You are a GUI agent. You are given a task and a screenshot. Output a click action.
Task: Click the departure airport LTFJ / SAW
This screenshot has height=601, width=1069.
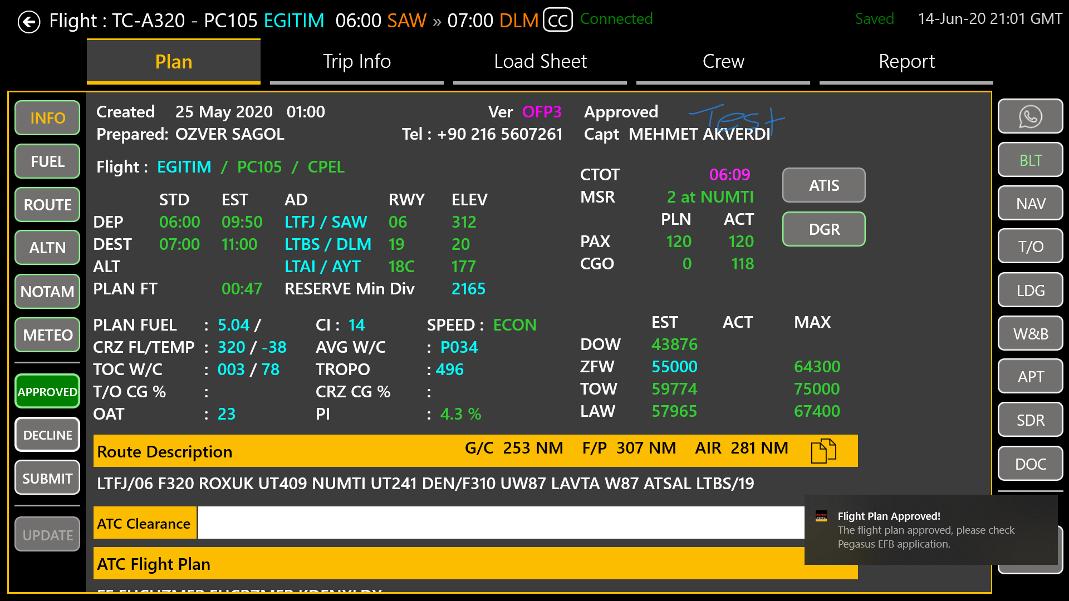click(326, 222)
